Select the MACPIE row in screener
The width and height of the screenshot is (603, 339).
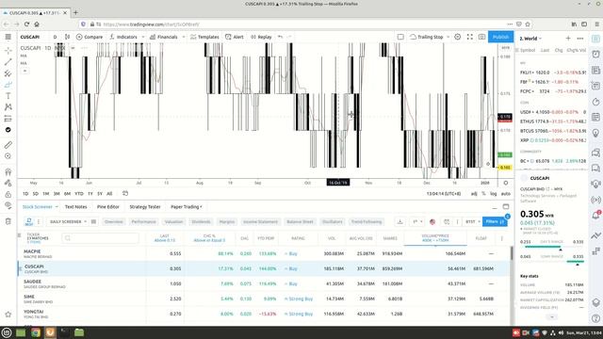click(x=265, y=253)
